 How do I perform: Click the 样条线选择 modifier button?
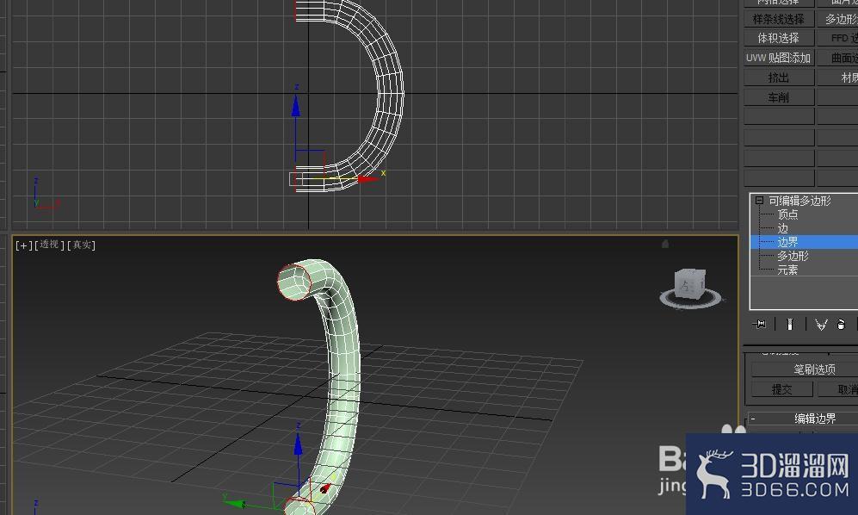[779, 19]
